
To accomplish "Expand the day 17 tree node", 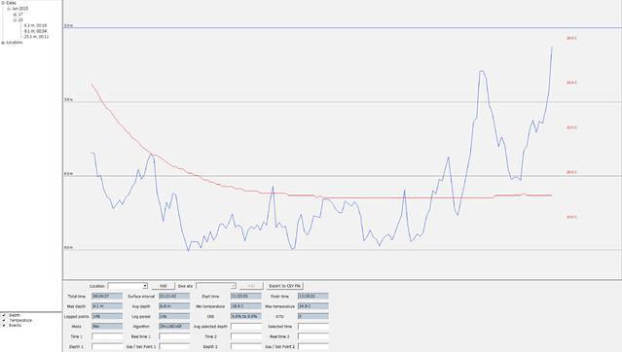I will [x=15, y=15].
